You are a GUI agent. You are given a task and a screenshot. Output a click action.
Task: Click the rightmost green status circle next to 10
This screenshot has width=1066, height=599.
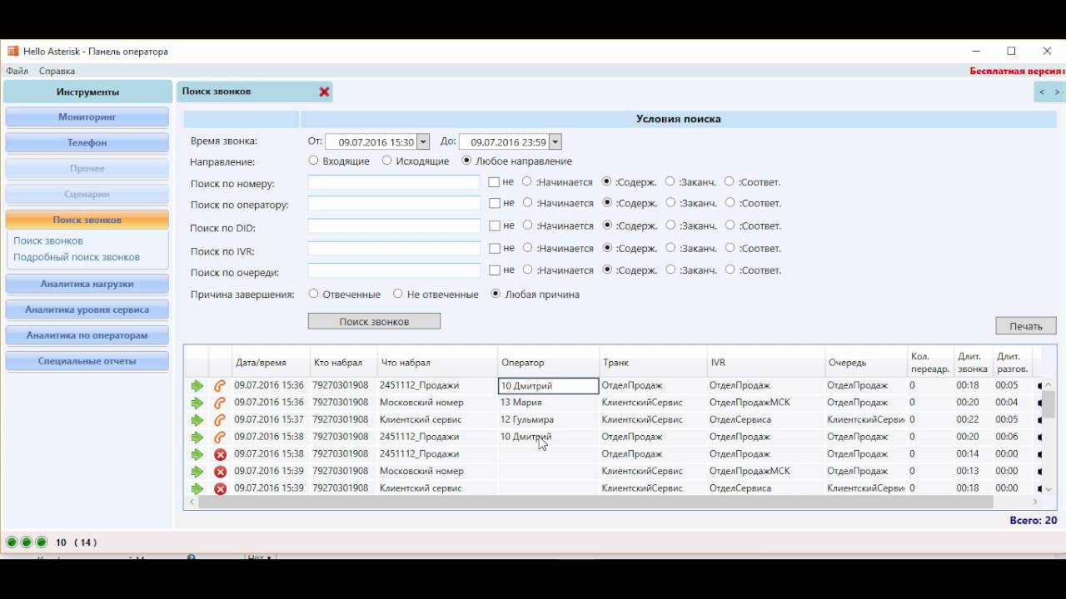[x=42, y=542]
